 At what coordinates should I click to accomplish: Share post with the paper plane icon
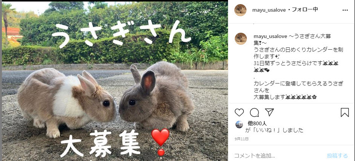[x=269, y=112]
